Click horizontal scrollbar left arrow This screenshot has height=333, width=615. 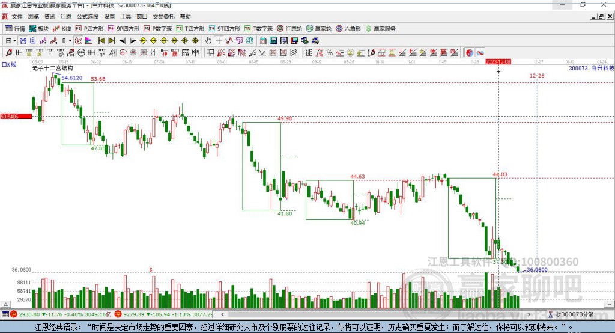point(223,314)
